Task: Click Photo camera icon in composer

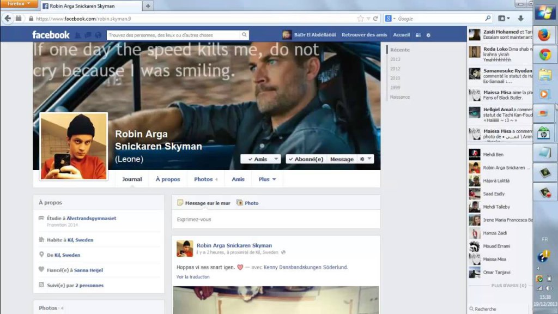Action: (240, 203)
